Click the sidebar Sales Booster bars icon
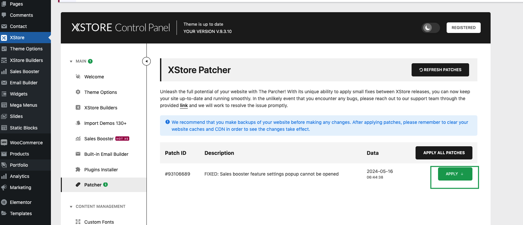The image size is (523, 225). coord(4,71)
